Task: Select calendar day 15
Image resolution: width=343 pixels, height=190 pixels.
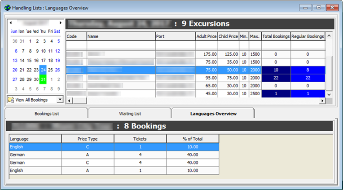Action: [29, 61]
